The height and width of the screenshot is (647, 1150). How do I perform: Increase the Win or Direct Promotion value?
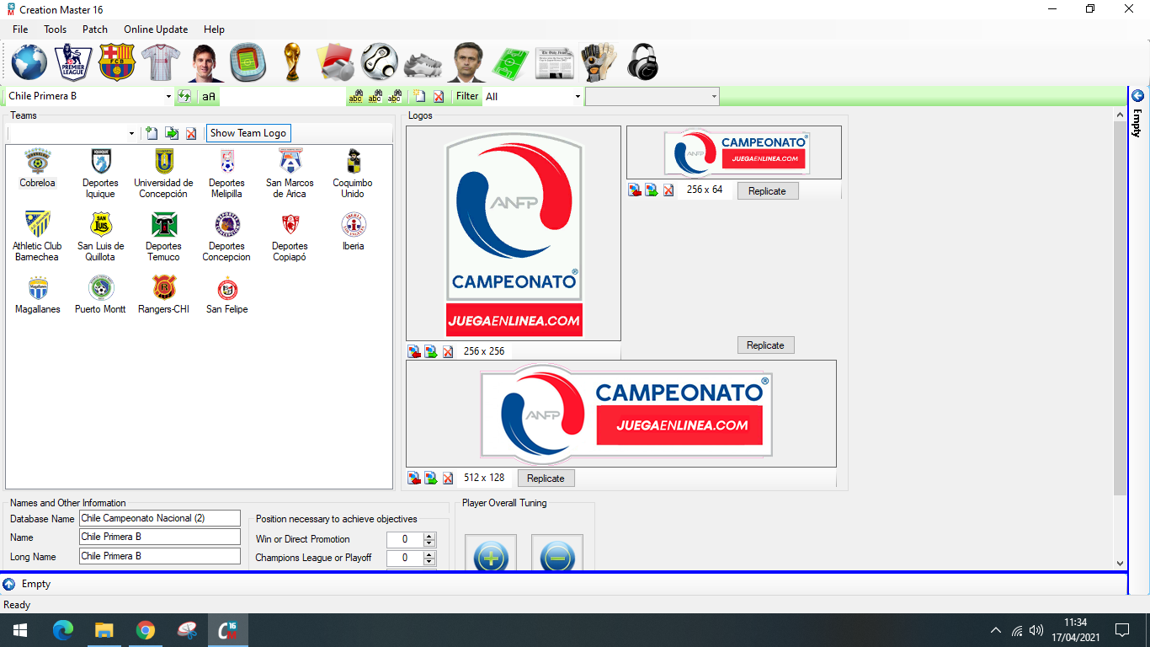pyautogui.click(x=430, y=536)
